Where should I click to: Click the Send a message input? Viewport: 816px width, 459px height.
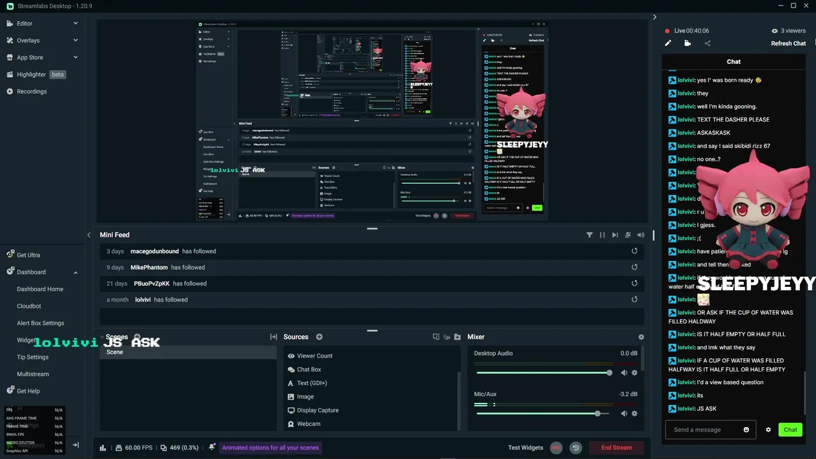pos(710,430)
